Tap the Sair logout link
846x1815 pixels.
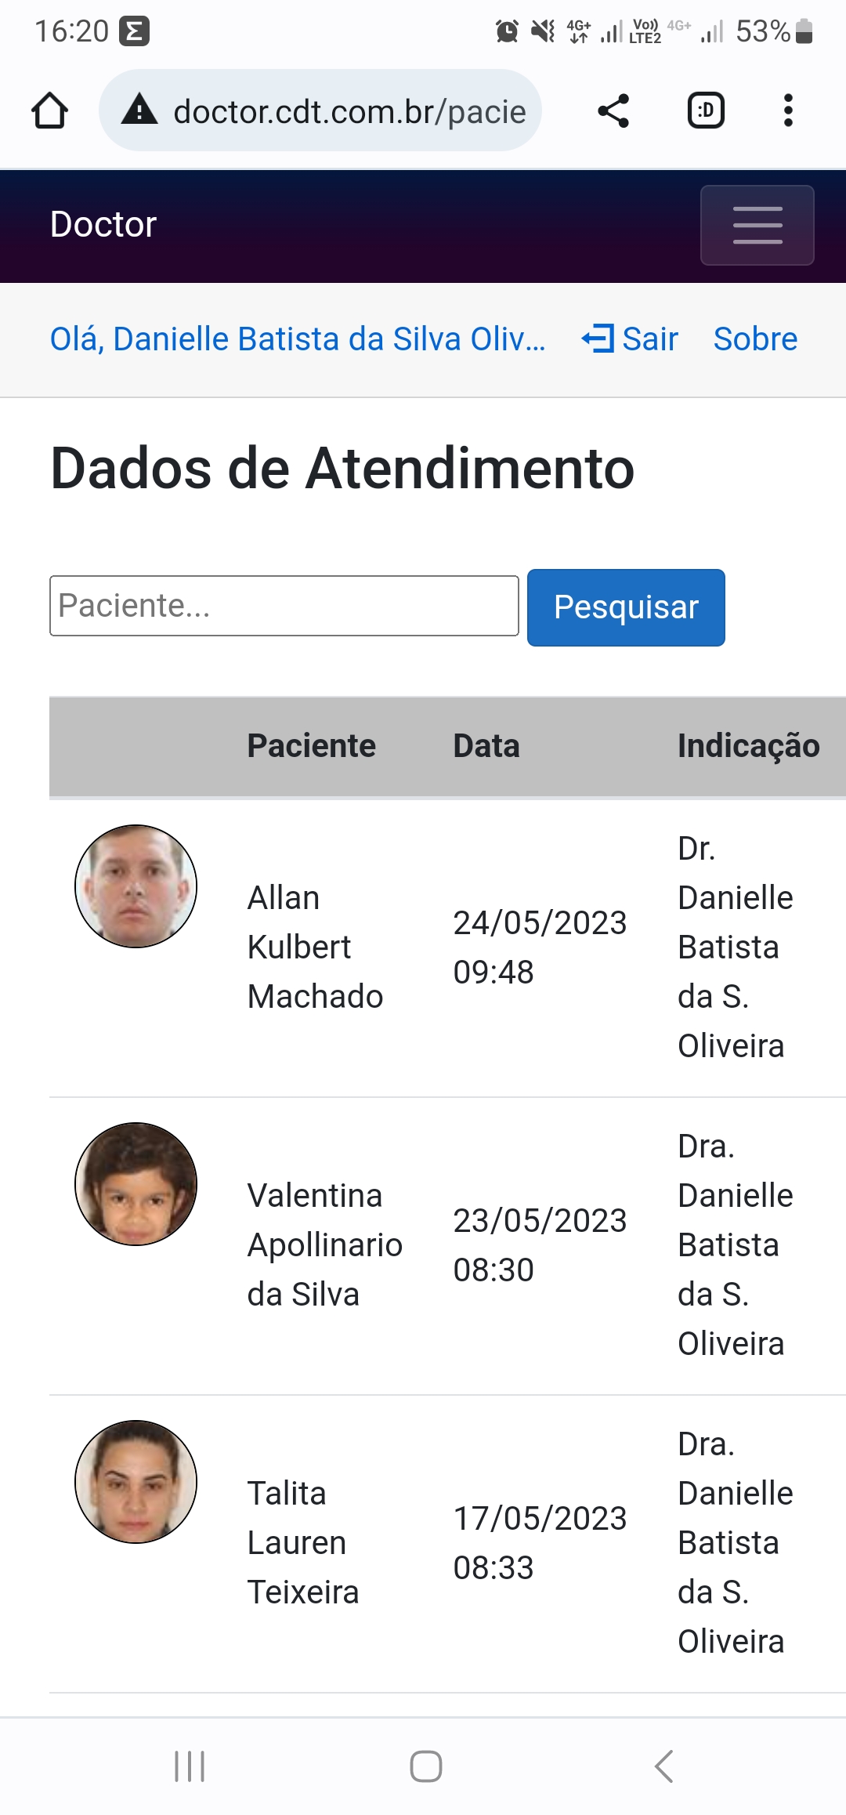pyautogui.click(x=631, y=339)
